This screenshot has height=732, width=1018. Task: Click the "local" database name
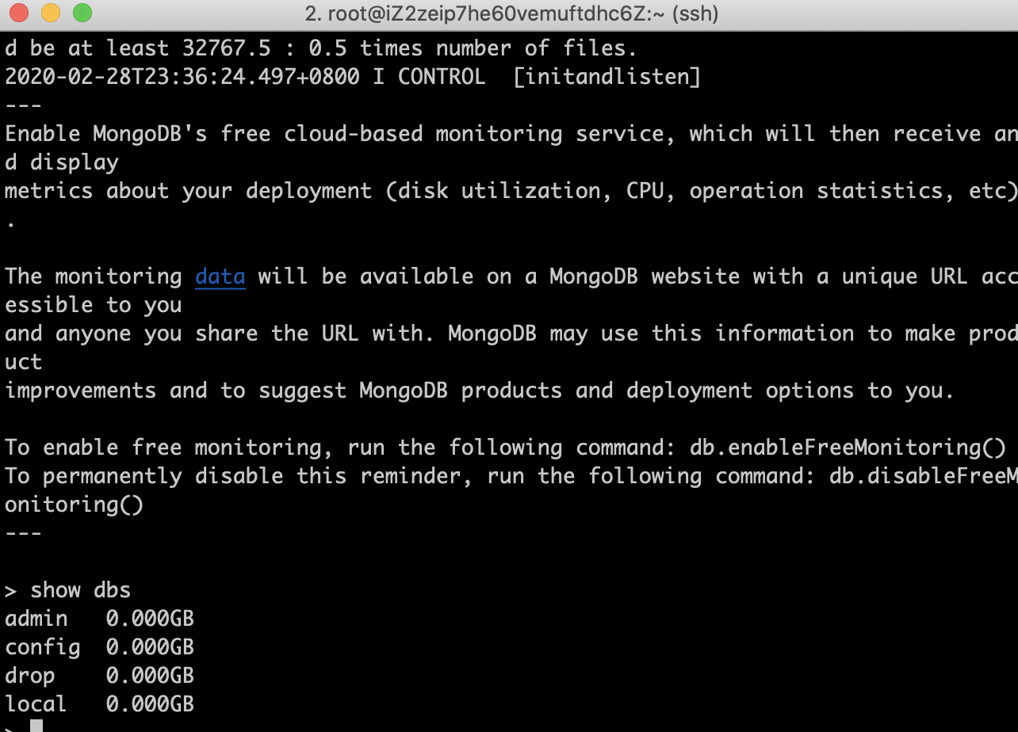36,704
